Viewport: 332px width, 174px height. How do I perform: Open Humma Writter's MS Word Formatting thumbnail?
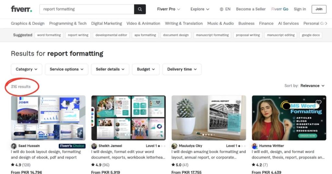289,118
